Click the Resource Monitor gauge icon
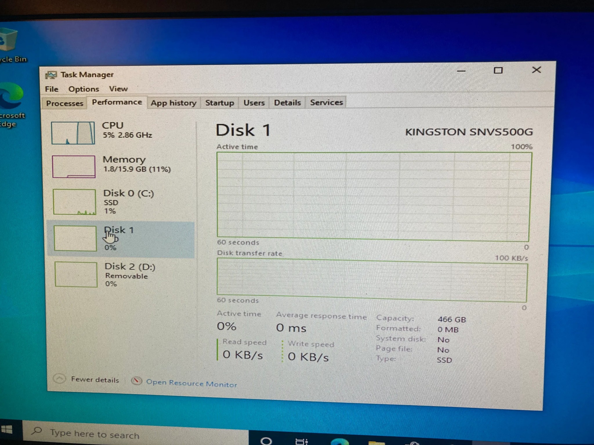This screenshot has width=594, height=445. (x=136, y=381)
